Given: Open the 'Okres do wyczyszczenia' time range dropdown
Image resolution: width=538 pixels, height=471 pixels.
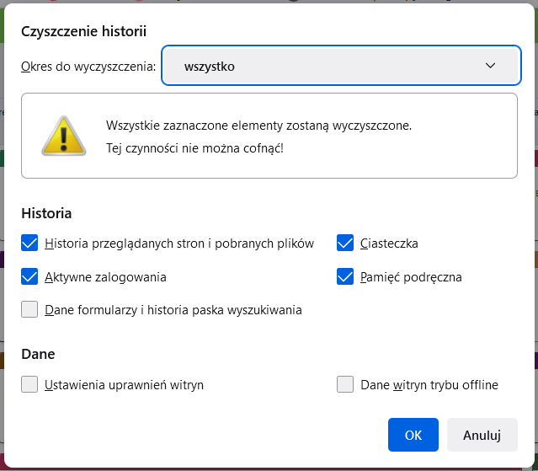Looking at the screenshot, I should pyautogui.click(x=341, y=66).
